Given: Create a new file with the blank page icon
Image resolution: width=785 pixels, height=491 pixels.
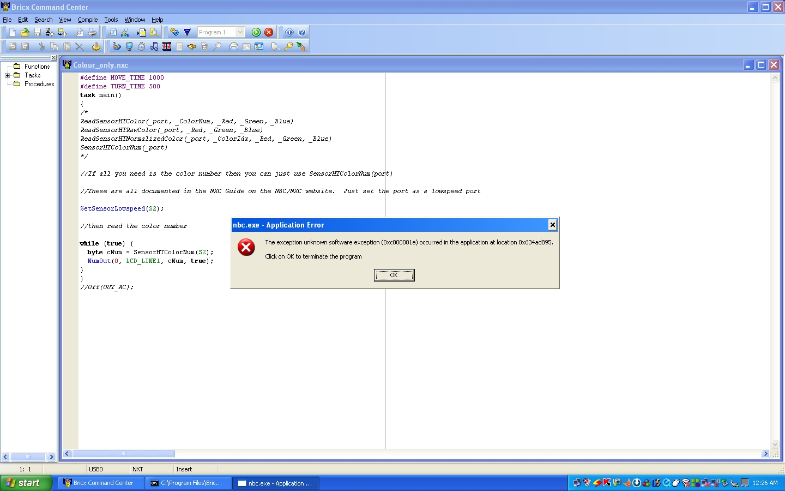Looking at the screenshot, I should pyautogui.click(x=13, y=32).
